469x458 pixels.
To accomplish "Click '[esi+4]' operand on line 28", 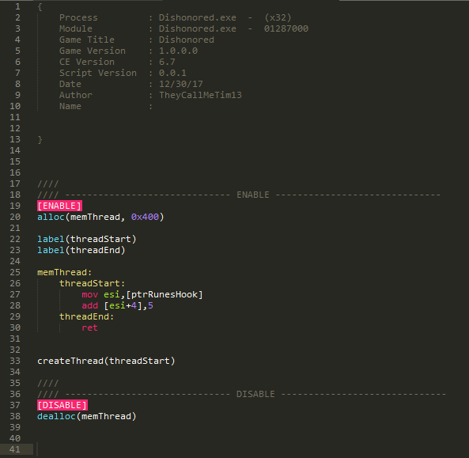I will (x=123, y=305).
